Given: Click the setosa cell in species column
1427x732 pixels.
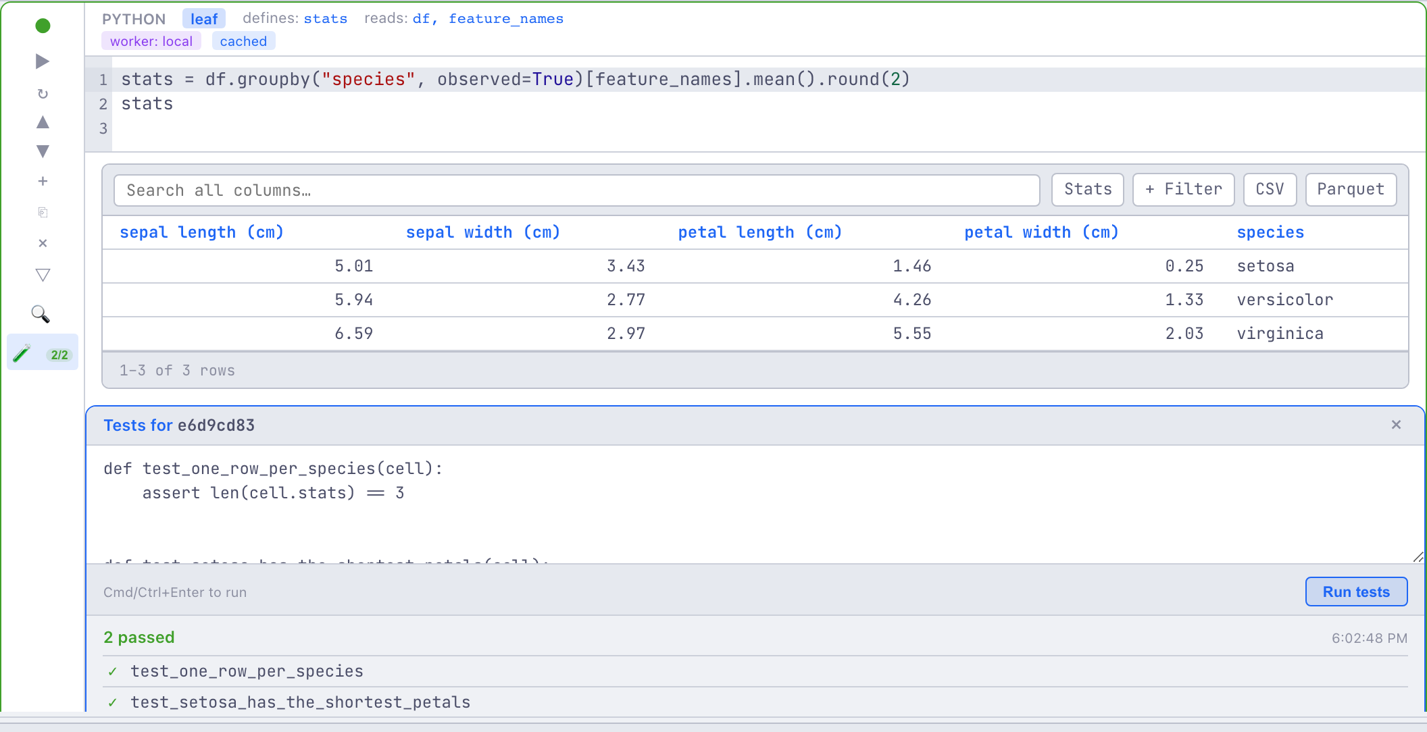Looking at the screenshot, I should [x=1266, y=266].
